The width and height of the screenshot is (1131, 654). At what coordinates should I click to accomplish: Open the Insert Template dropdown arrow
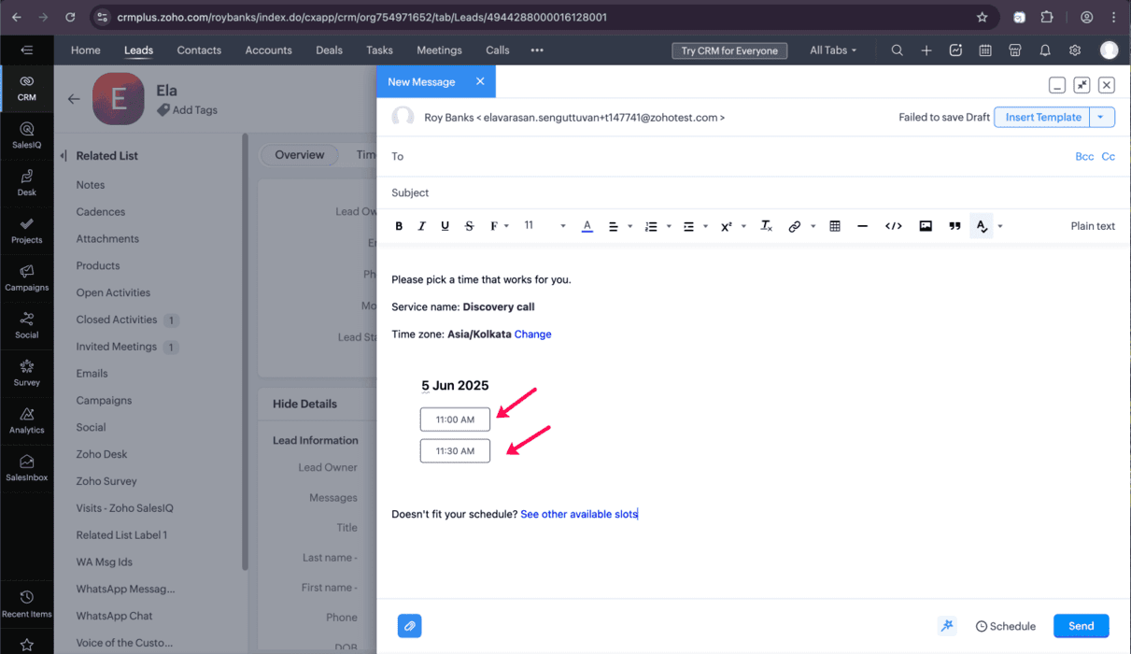(x=1103, y=117)
